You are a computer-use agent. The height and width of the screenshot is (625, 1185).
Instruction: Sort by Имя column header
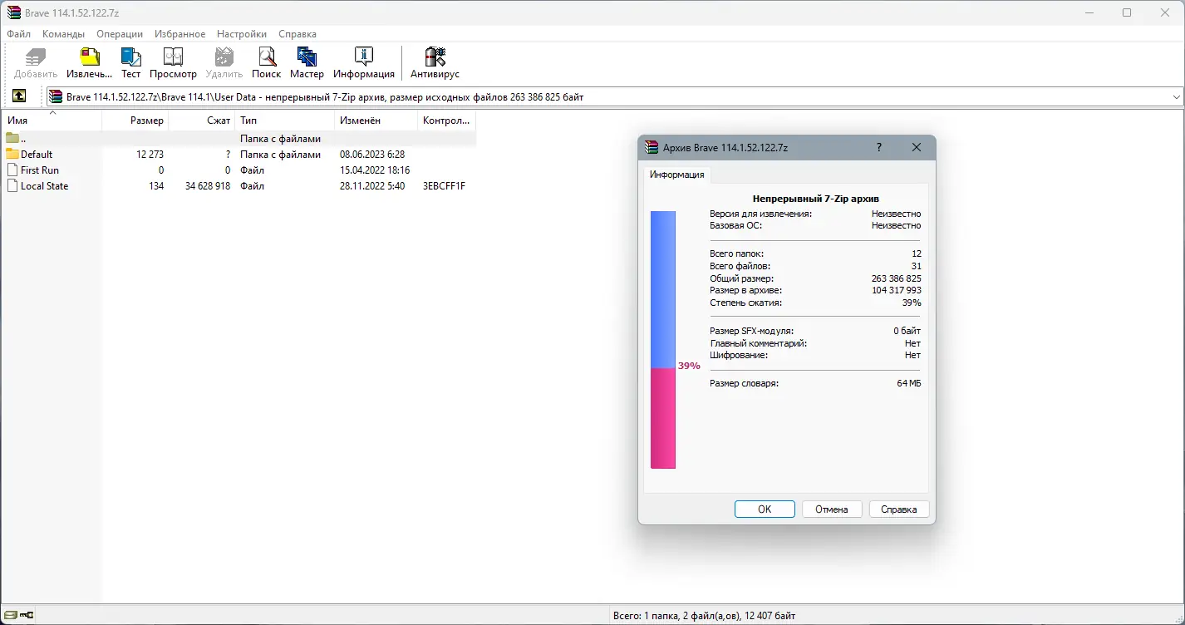coord(52,121)
